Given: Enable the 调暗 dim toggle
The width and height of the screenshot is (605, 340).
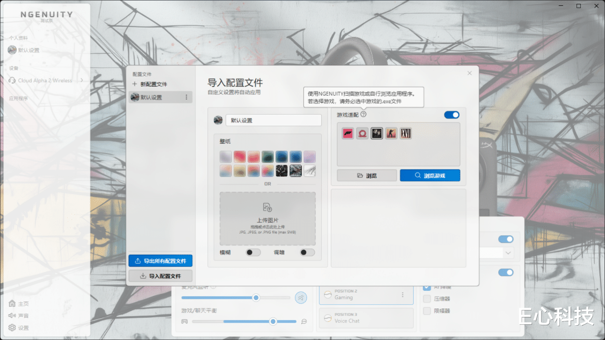Looking at the screenshot, I should [x=308, y=252].
